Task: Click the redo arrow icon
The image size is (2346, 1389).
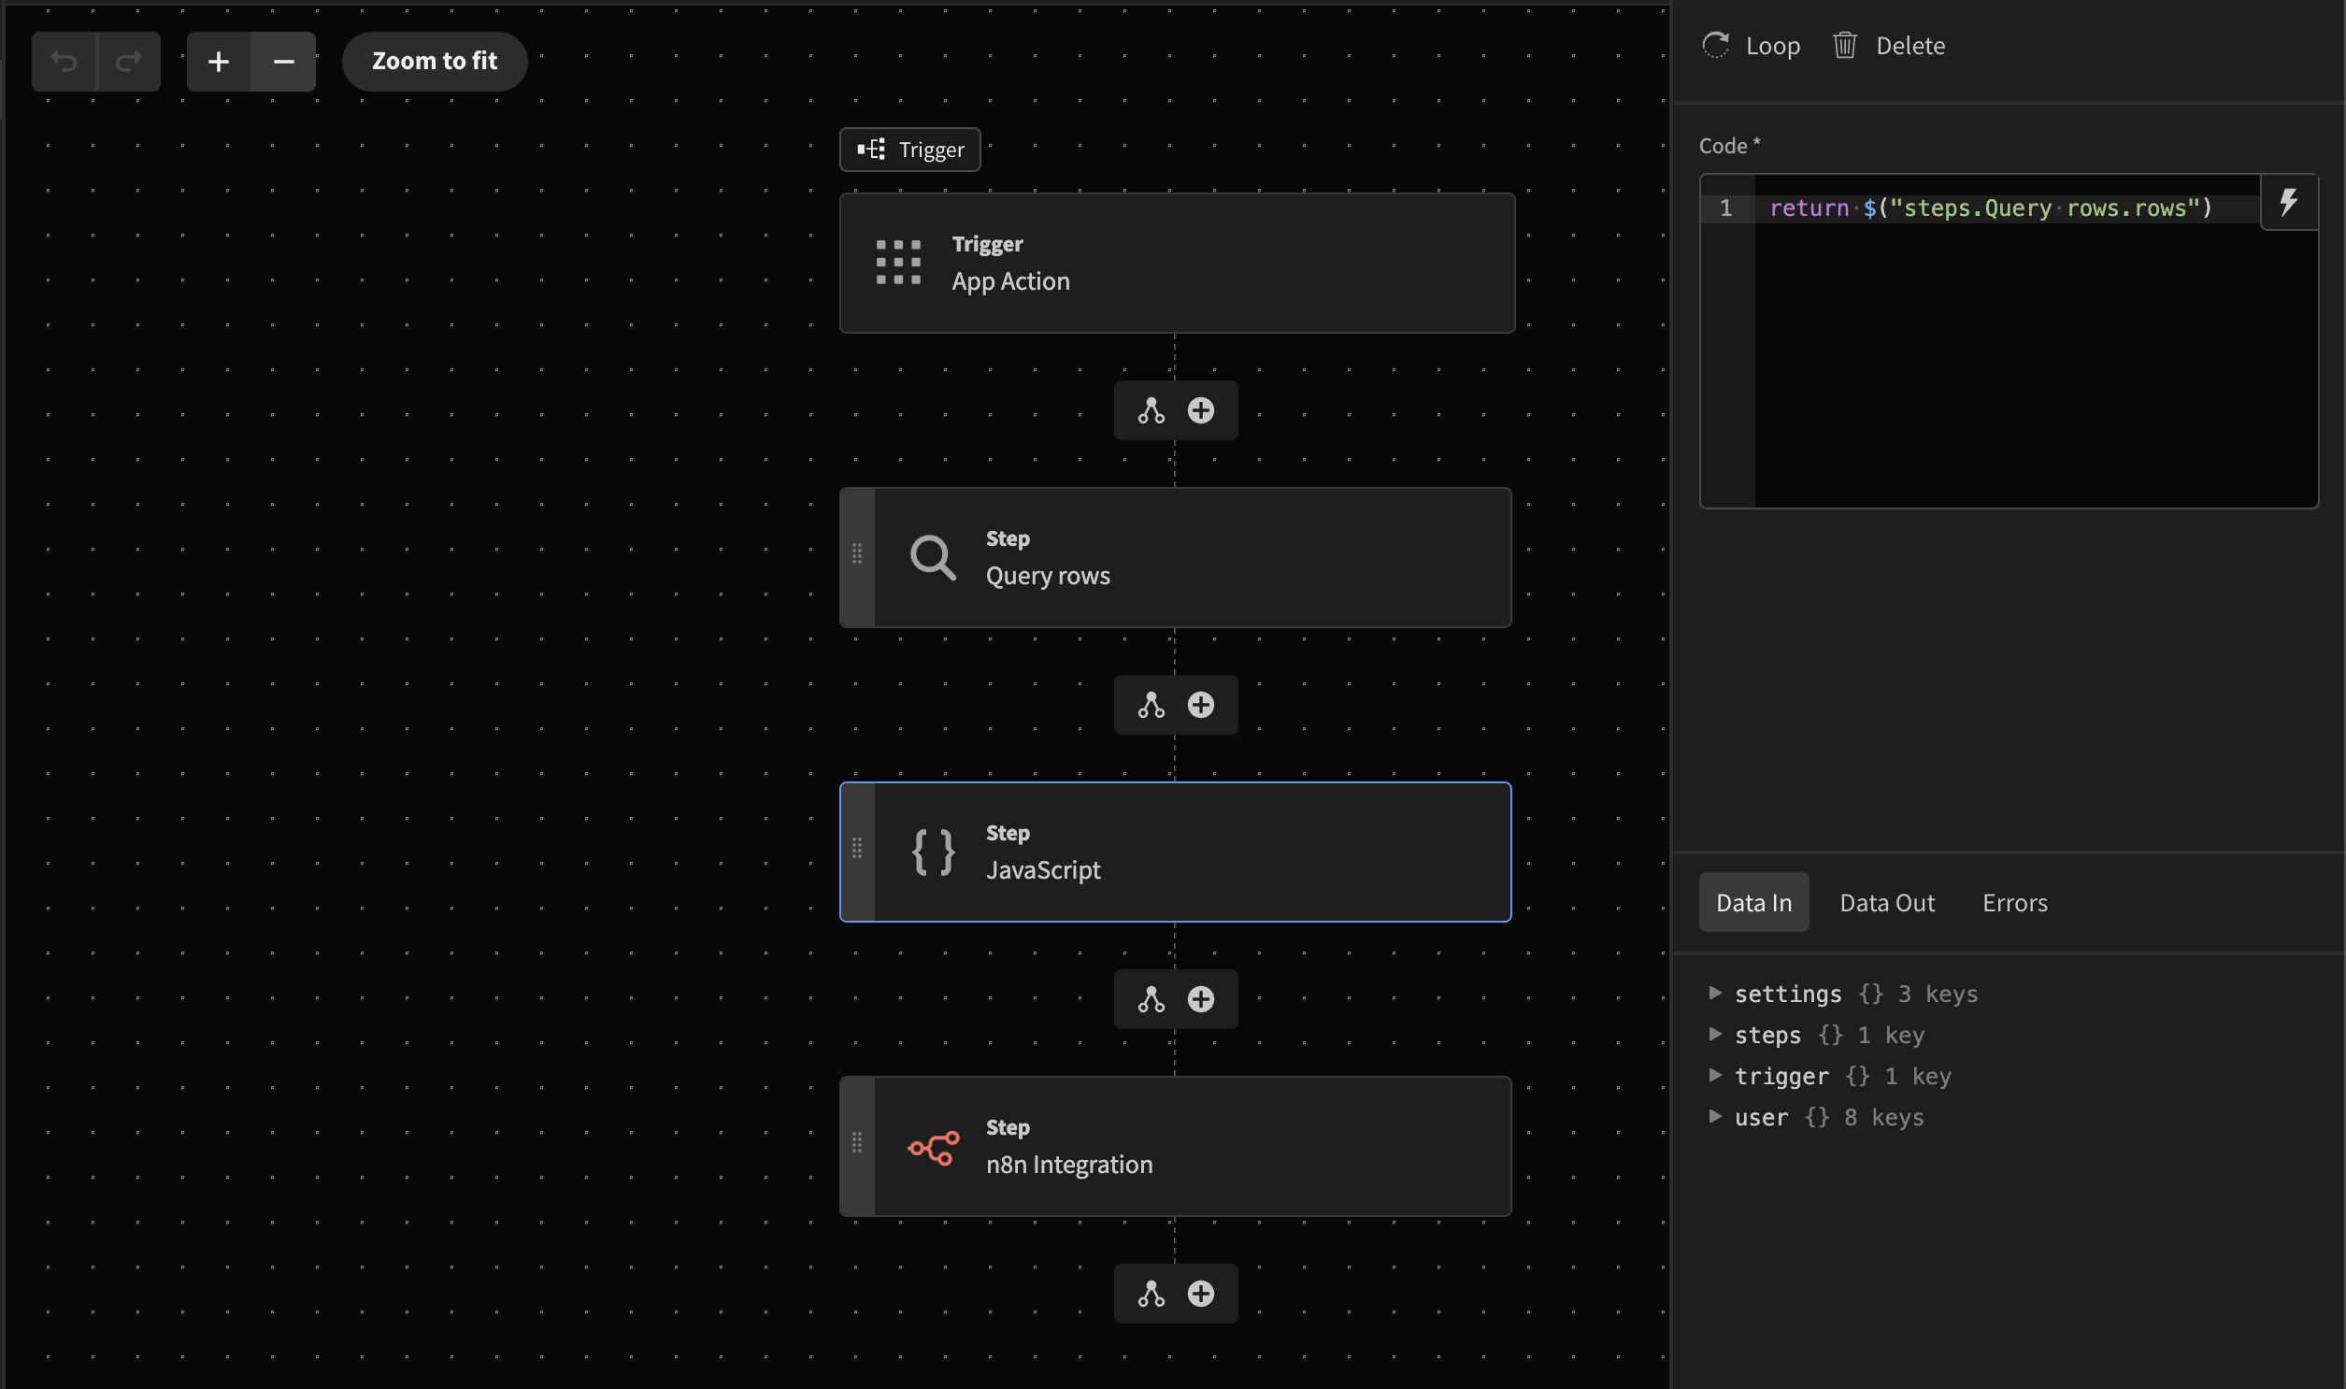Action: click(x=128, y=62)
